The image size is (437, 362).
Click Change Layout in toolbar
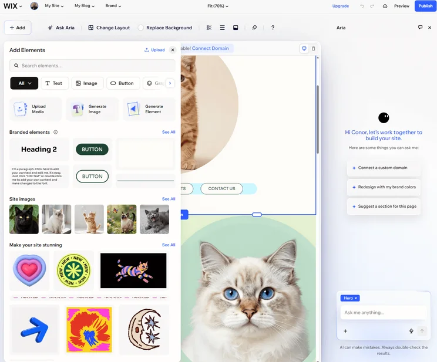109,28
